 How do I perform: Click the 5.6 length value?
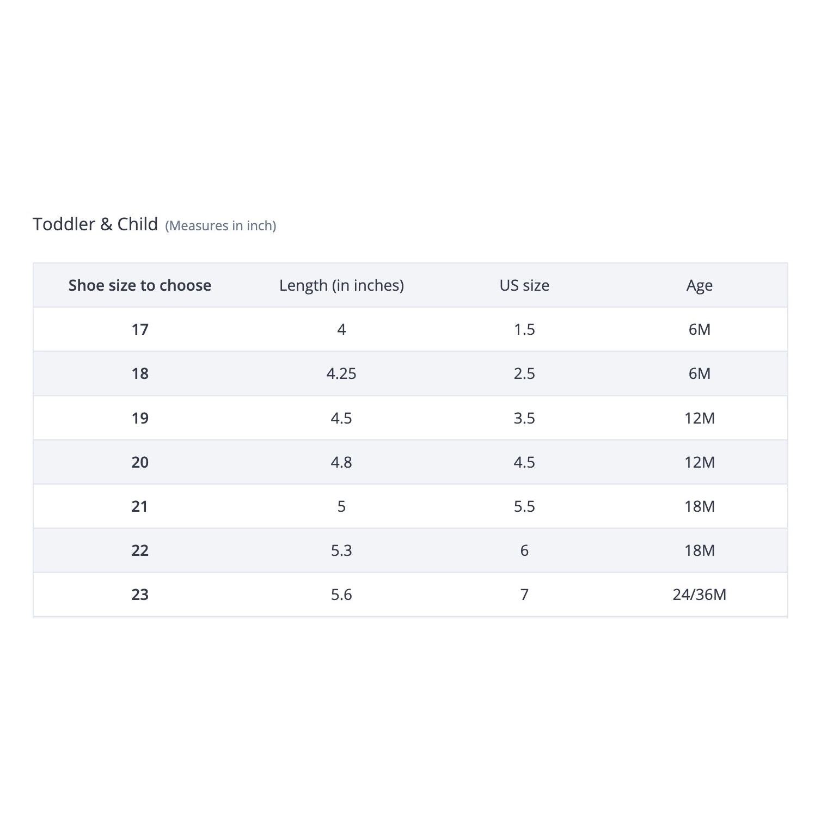(x=341, y=595)
